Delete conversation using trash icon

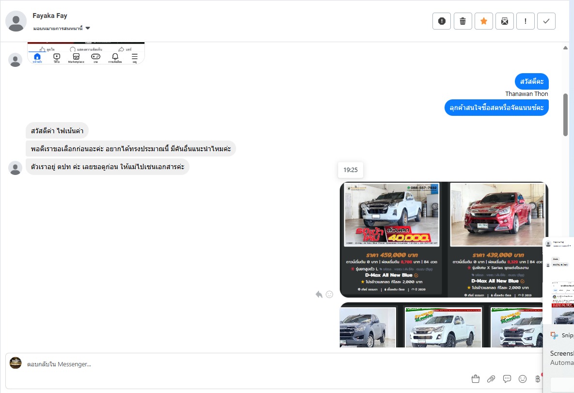pos(462,21)
